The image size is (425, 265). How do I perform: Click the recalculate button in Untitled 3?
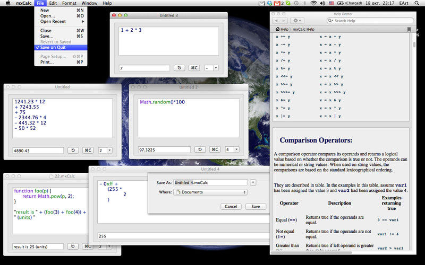179,68
